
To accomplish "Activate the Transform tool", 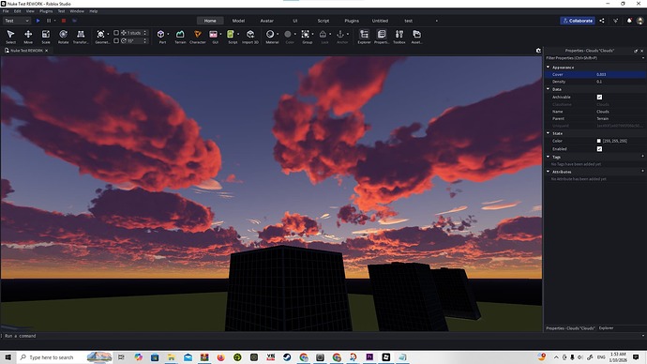I will point(81,37).
